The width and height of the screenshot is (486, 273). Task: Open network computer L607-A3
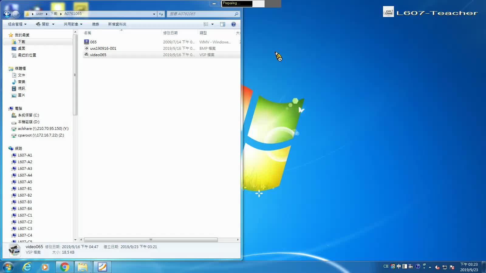pyautogui.click(x=25, y=169)
